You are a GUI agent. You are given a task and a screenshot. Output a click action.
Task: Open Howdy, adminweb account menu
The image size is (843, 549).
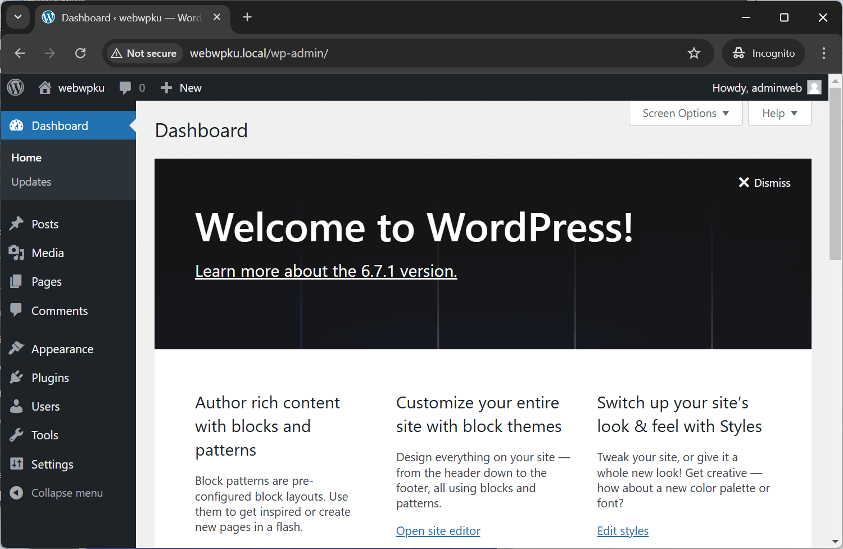click(x=767, y=88)
